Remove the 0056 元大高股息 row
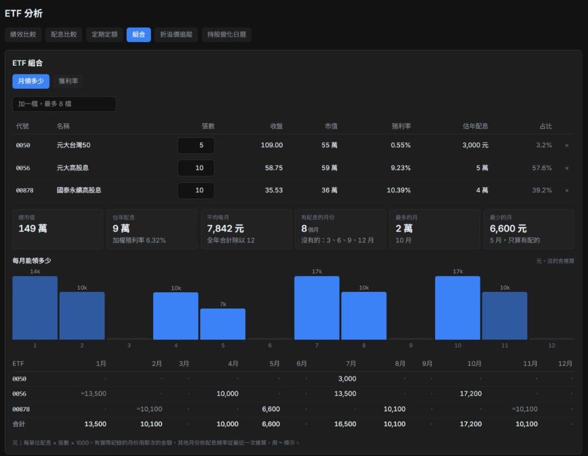 pos(566,168)
